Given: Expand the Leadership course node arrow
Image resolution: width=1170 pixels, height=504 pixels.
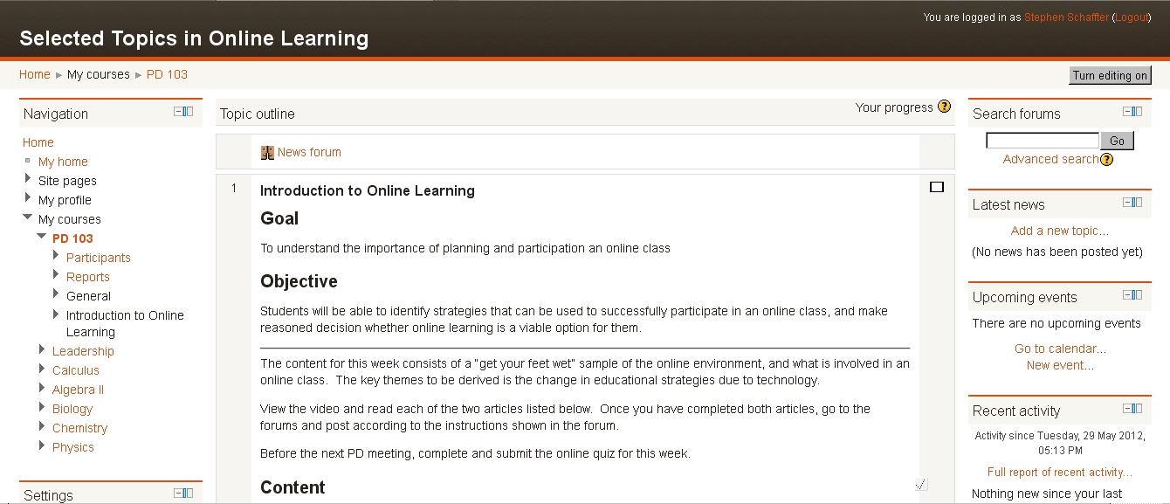Looking at the screenshot, I should 42,350.
